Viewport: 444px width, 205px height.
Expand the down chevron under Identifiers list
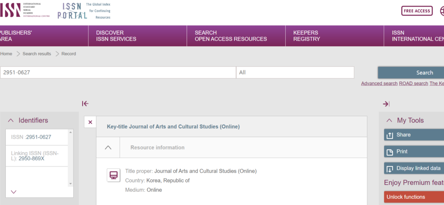pyautogui.click(x=13, y=192)
